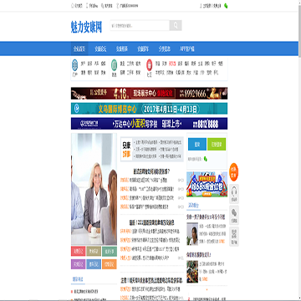Open the 义乌国际博览中心 teal banner
The width and height of the screenshot is (301, 301).
pos(149,109)
